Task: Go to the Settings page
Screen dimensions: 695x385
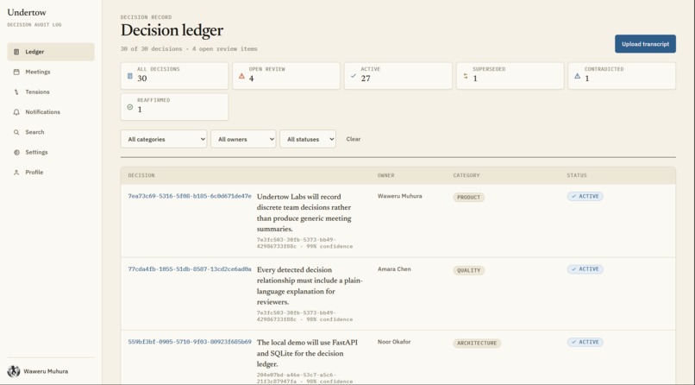Action: [x=51, y=152]
